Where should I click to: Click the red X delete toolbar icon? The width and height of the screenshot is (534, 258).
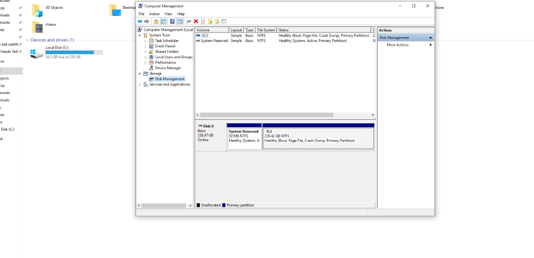196,21
